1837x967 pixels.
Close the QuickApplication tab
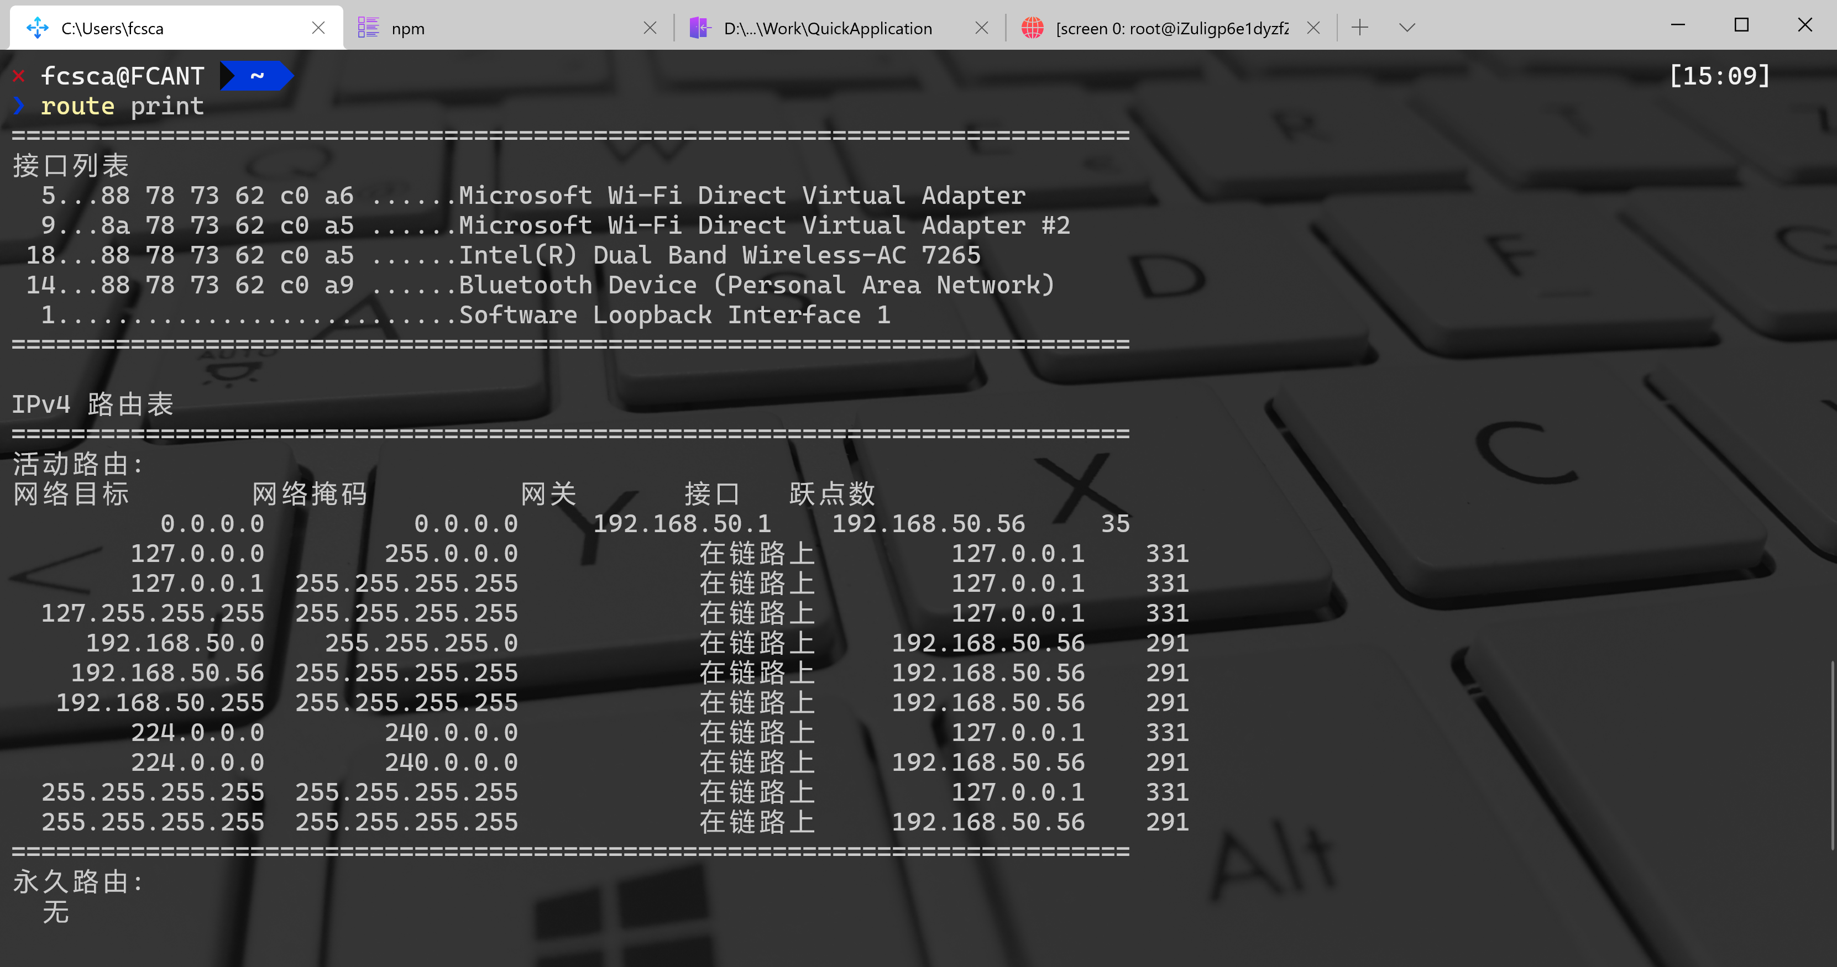[x=981, y=28]
